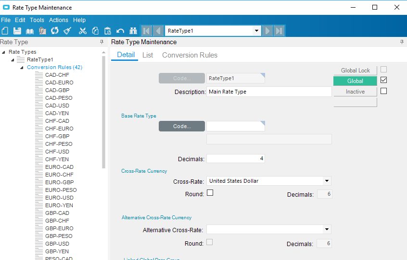407x260 pixels.
Task: Open the Tools menu
Action: click(x=37, y=20)
